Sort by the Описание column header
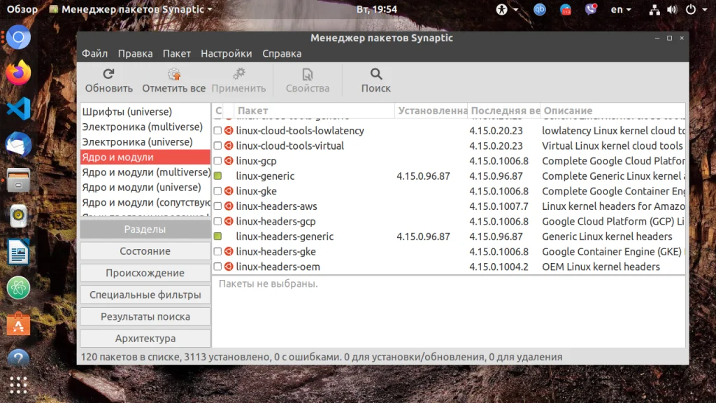Screen dimensions: 716x403 (x=613, y=111)
